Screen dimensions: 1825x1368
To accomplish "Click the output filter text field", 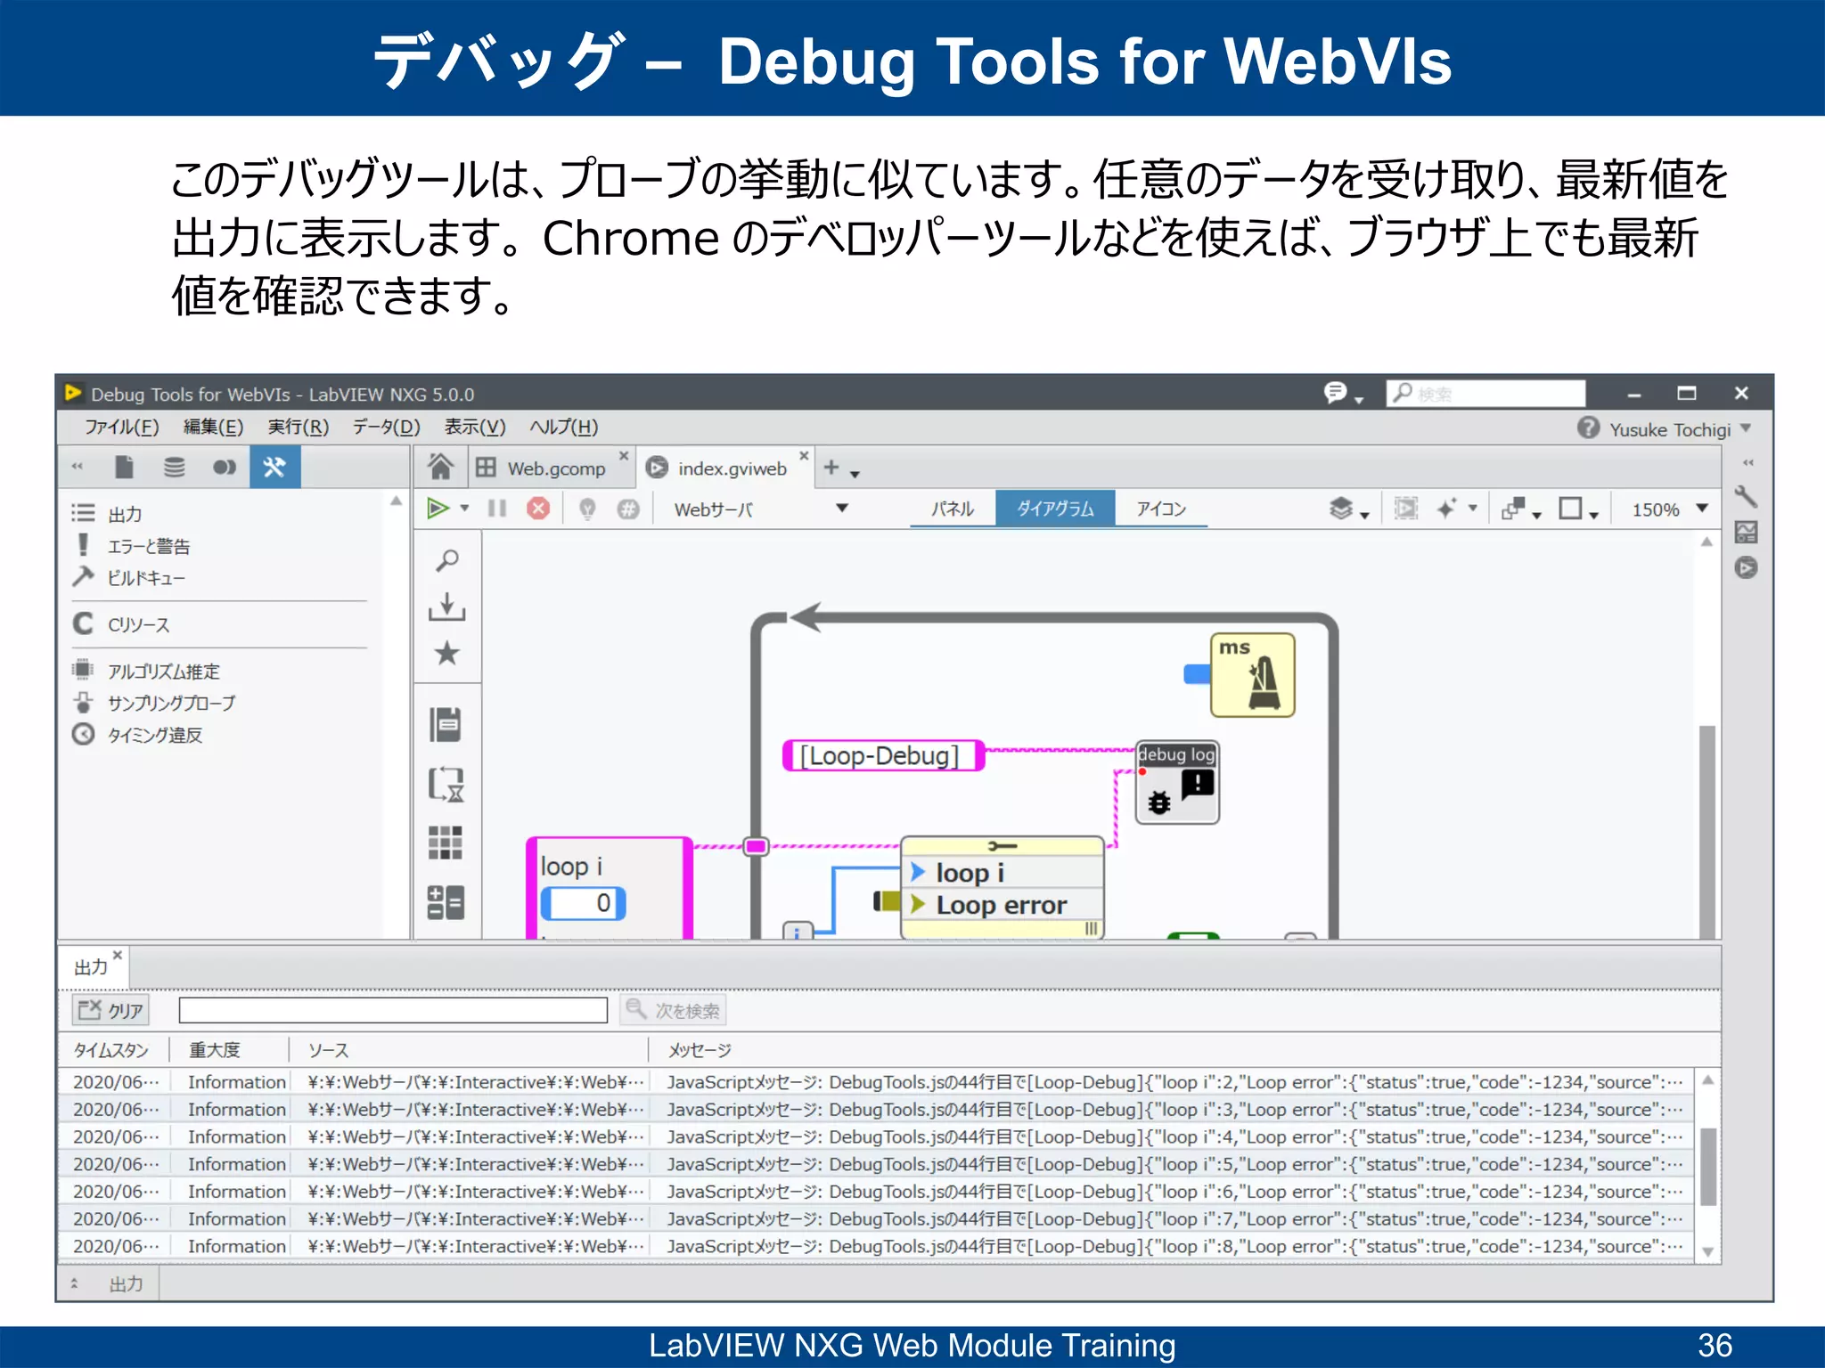I will point(393,1010).
